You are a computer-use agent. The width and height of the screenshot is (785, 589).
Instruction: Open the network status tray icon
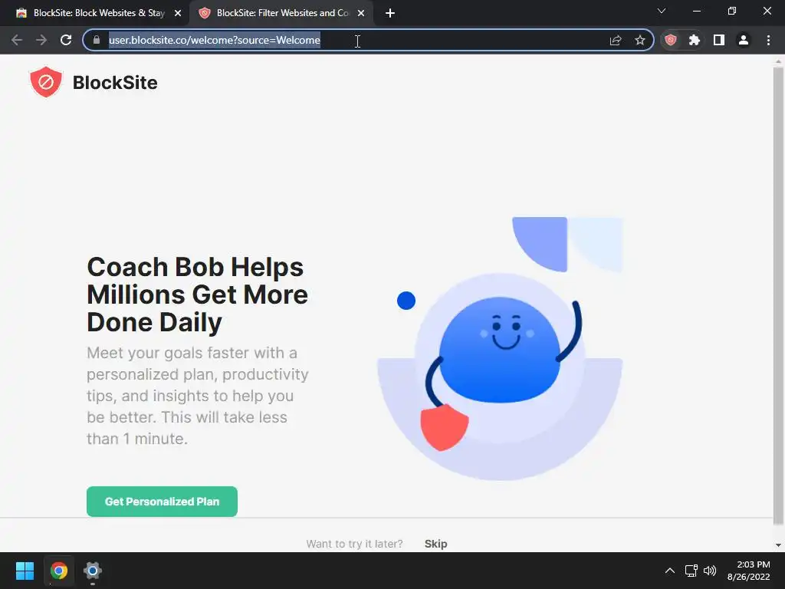coord(691,571)
